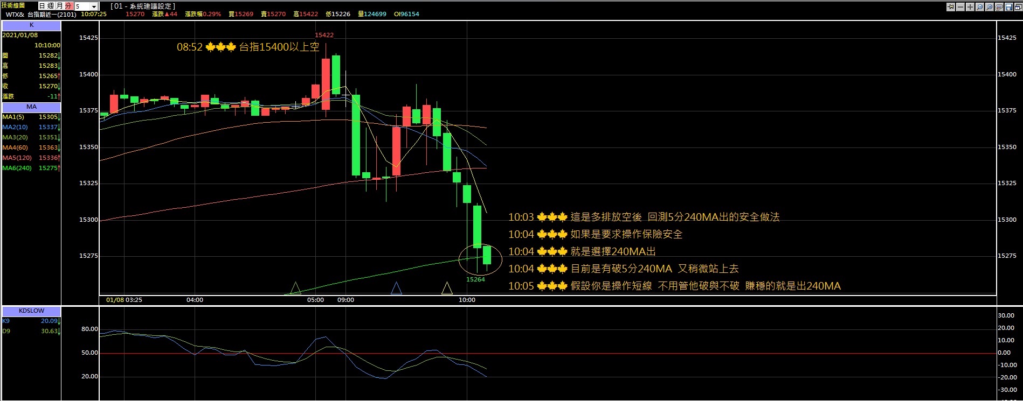Switch chart period to 日 (daily)
1023x401 pixels.
coord(42,6)
